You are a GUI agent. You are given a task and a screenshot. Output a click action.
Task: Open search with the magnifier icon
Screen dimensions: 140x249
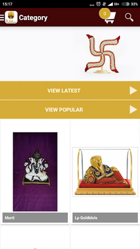pos(129,17)
